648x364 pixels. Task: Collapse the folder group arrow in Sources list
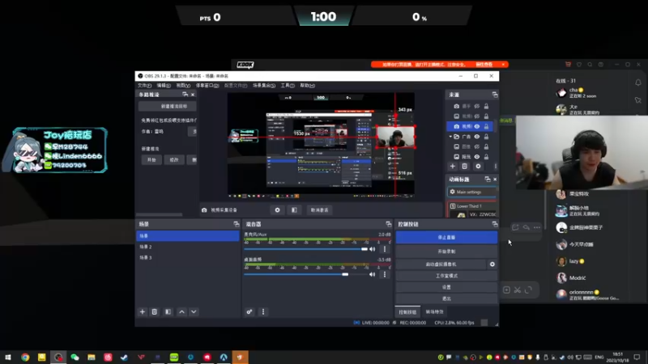click(x=450, y=137)
